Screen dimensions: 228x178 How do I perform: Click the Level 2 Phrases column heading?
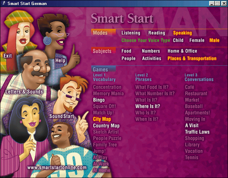tap(143, 77)
